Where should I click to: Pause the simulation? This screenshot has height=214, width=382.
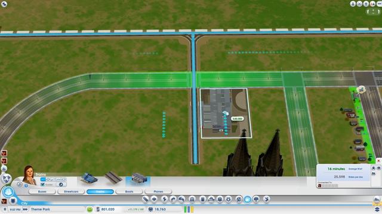[x=5, y=209]
